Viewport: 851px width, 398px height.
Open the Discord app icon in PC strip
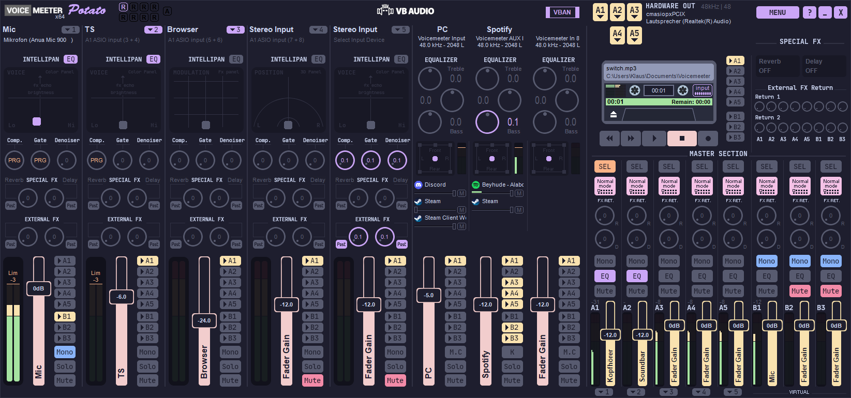click(419, 185)
